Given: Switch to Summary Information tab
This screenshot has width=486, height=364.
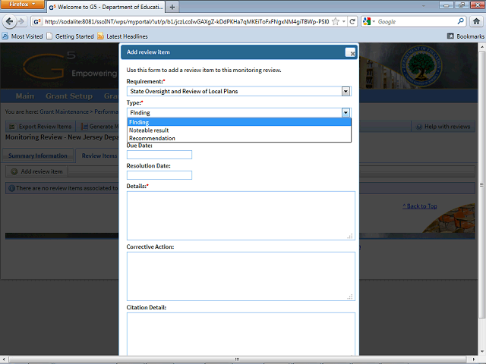Looking at the screenshot, I should click(38, 155).
